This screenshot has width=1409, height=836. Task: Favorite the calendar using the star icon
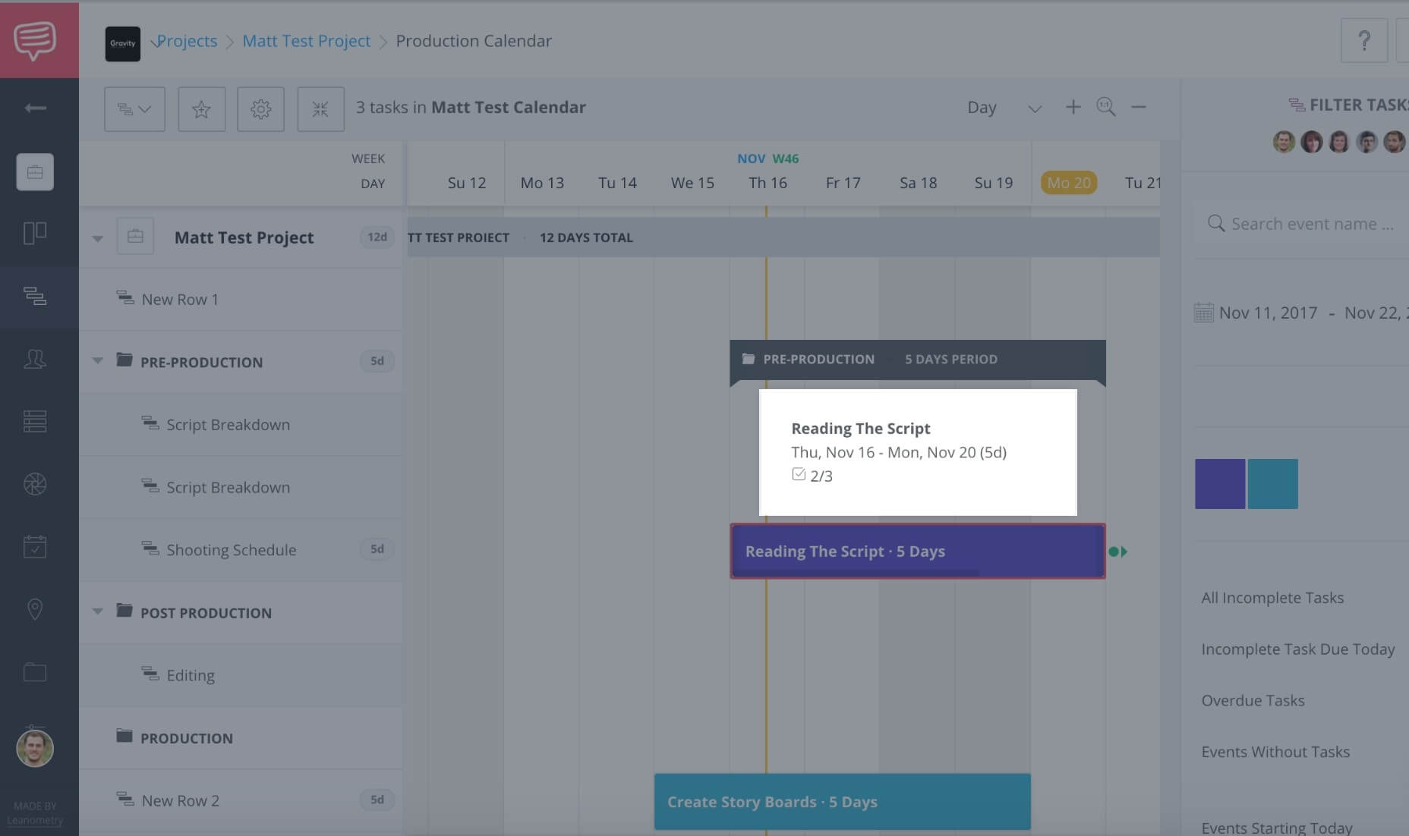click(201, 108)
